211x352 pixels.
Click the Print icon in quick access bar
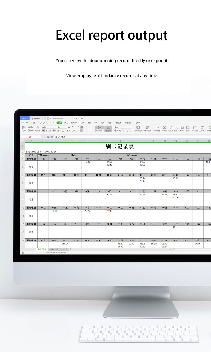tap(41, 123)
